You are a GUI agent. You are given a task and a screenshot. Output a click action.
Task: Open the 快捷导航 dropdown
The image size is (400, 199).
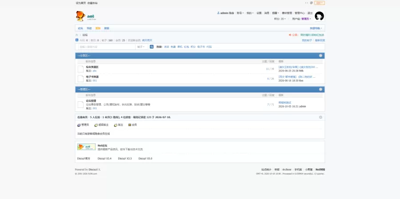click(x=316, y=28)
